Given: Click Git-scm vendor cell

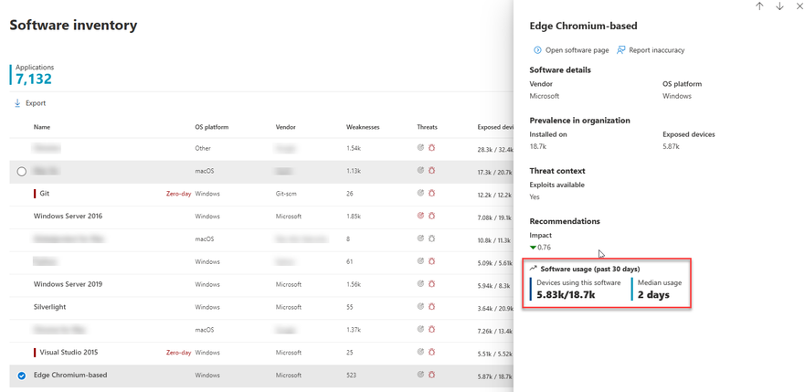Looking at the screenshot, I should [x=286, y=194].
